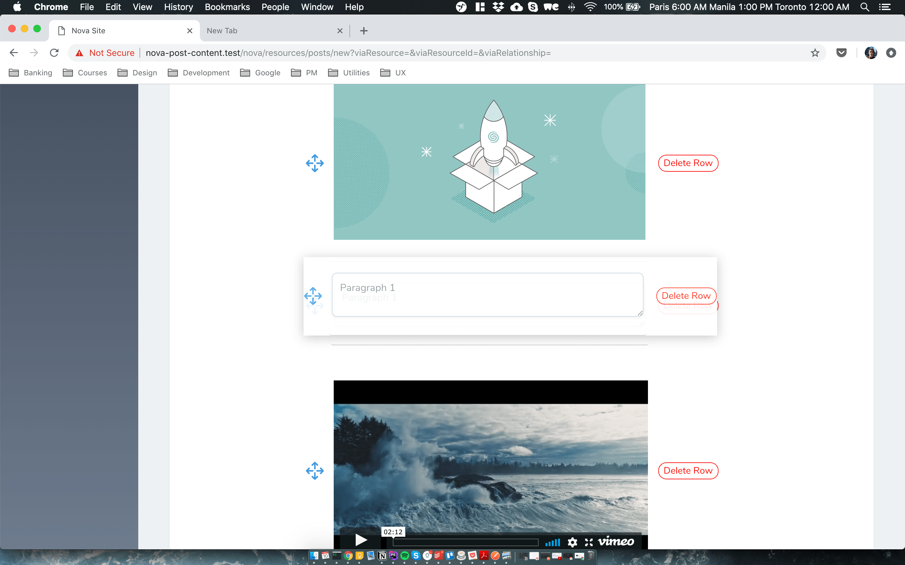This screenshot has width=905, height=565.
Task: Click the move handle of the Paragraph row
Action: click(x=313, y=296)
